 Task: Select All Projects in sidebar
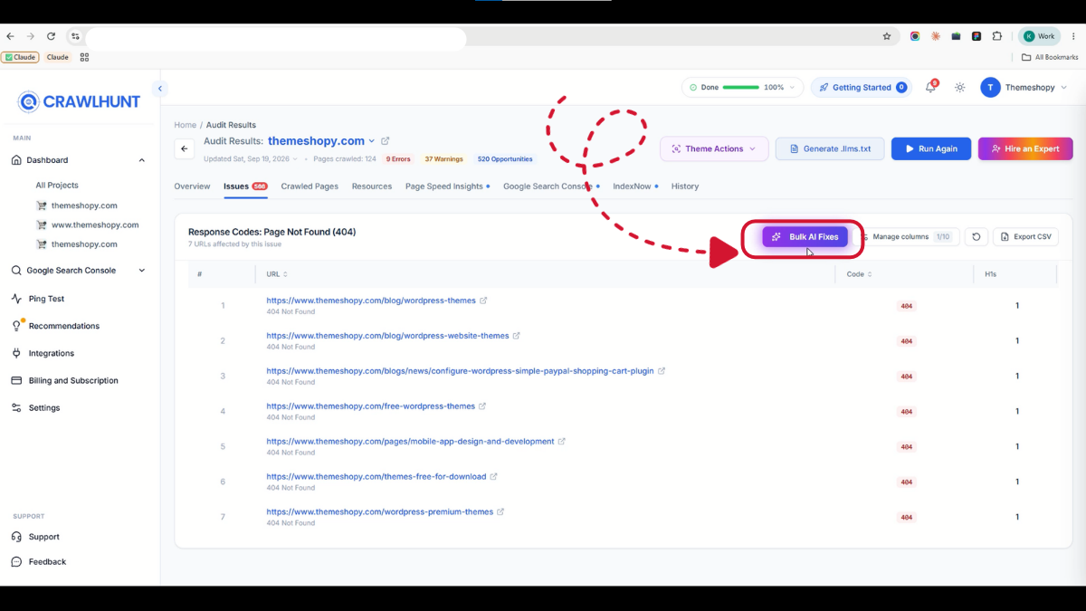coord(57,186)
